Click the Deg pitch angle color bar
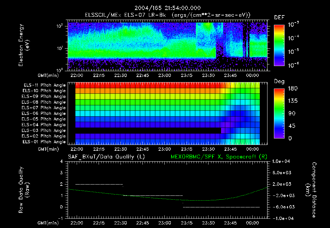This screenshot has height=228, width=330. [x=279, y=113]
